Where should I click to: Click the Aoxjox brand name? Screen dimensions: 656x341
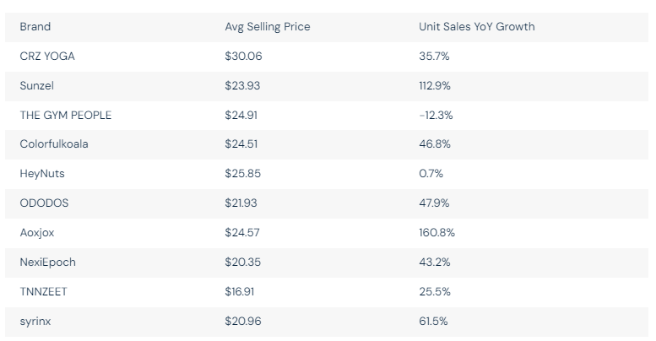tap(39, 232)
